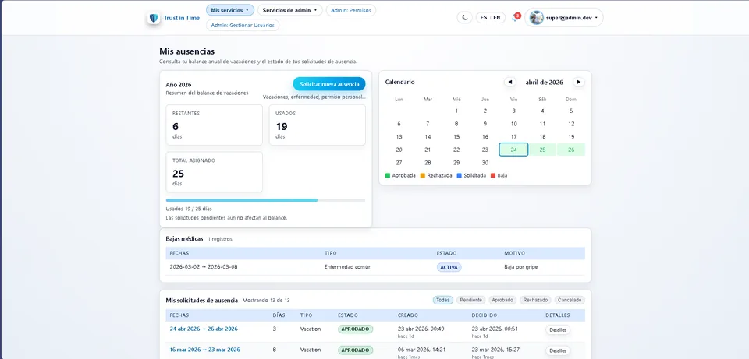Viewport: 749px width, 359px height.
Task: Filter requests by Aprobado
Action: [502, 300]
